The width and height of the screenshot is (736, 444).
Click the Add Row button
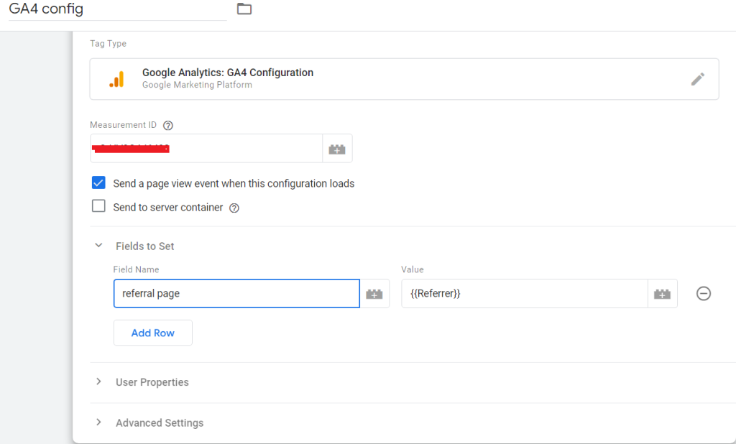pyautogui.click(x=152, y=332)
